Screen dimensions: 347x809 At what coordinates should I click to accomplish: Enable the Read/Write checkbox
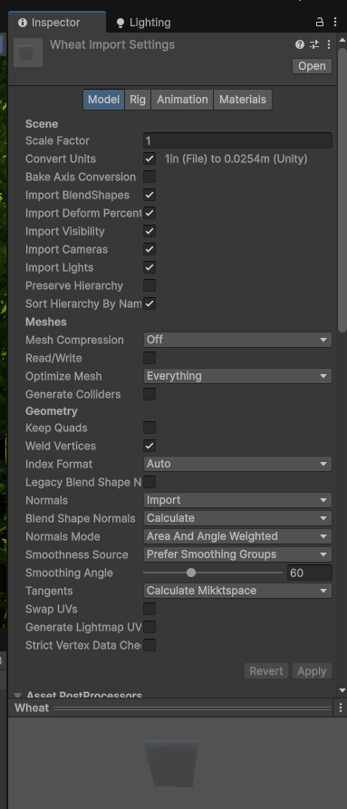(x=149, y=358)
